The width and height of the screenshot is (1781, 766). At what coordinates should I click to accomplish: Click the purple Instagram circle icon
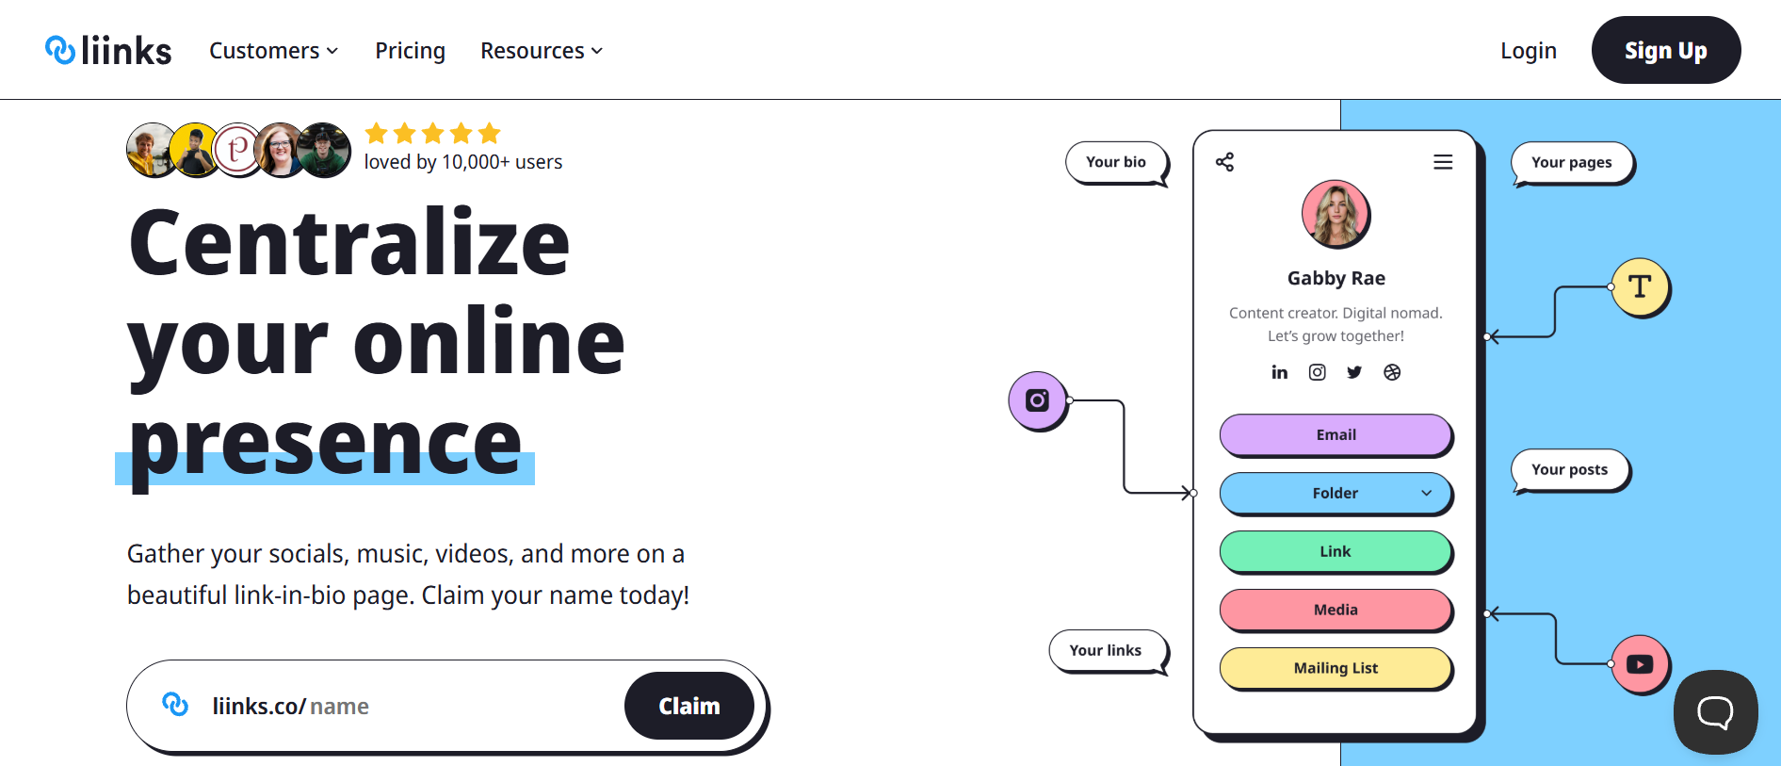[1038, 400]
